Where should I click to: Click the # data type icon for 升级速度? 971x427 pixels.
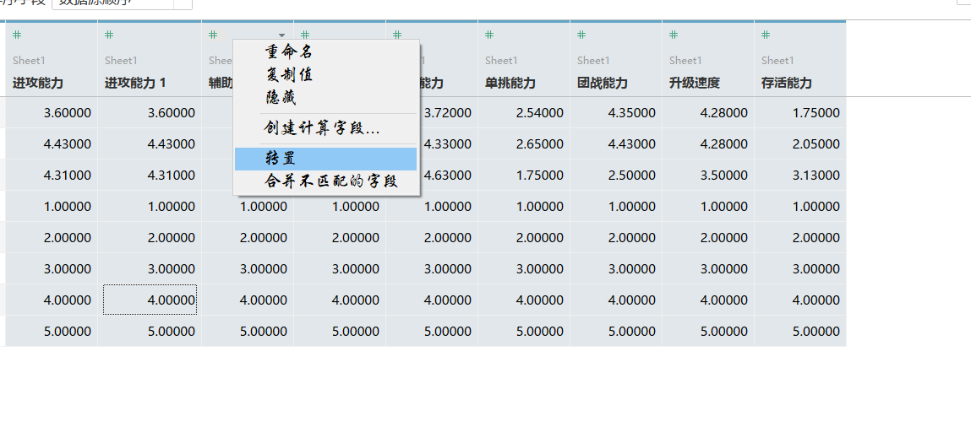(x=674, y=35)
